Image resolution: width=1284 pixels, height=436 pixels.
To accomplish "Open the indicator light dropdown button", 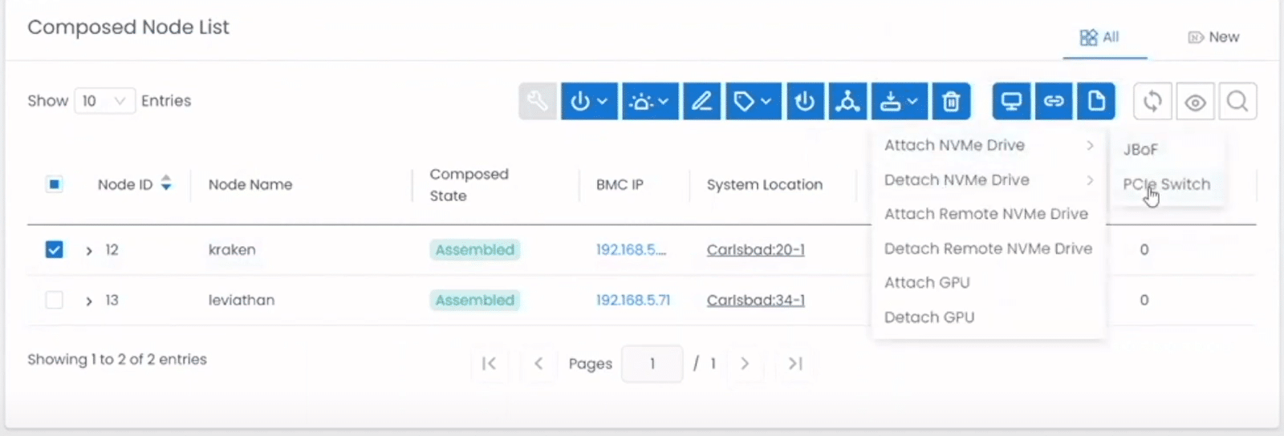I will pos(650,101).
